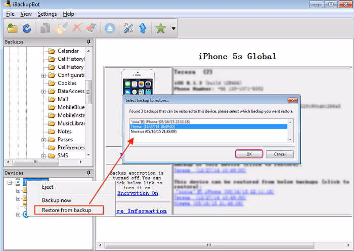This screenshot has width=354, height=251.
Task: Toggle the Devices panel pin
Action: pos(88,173)
